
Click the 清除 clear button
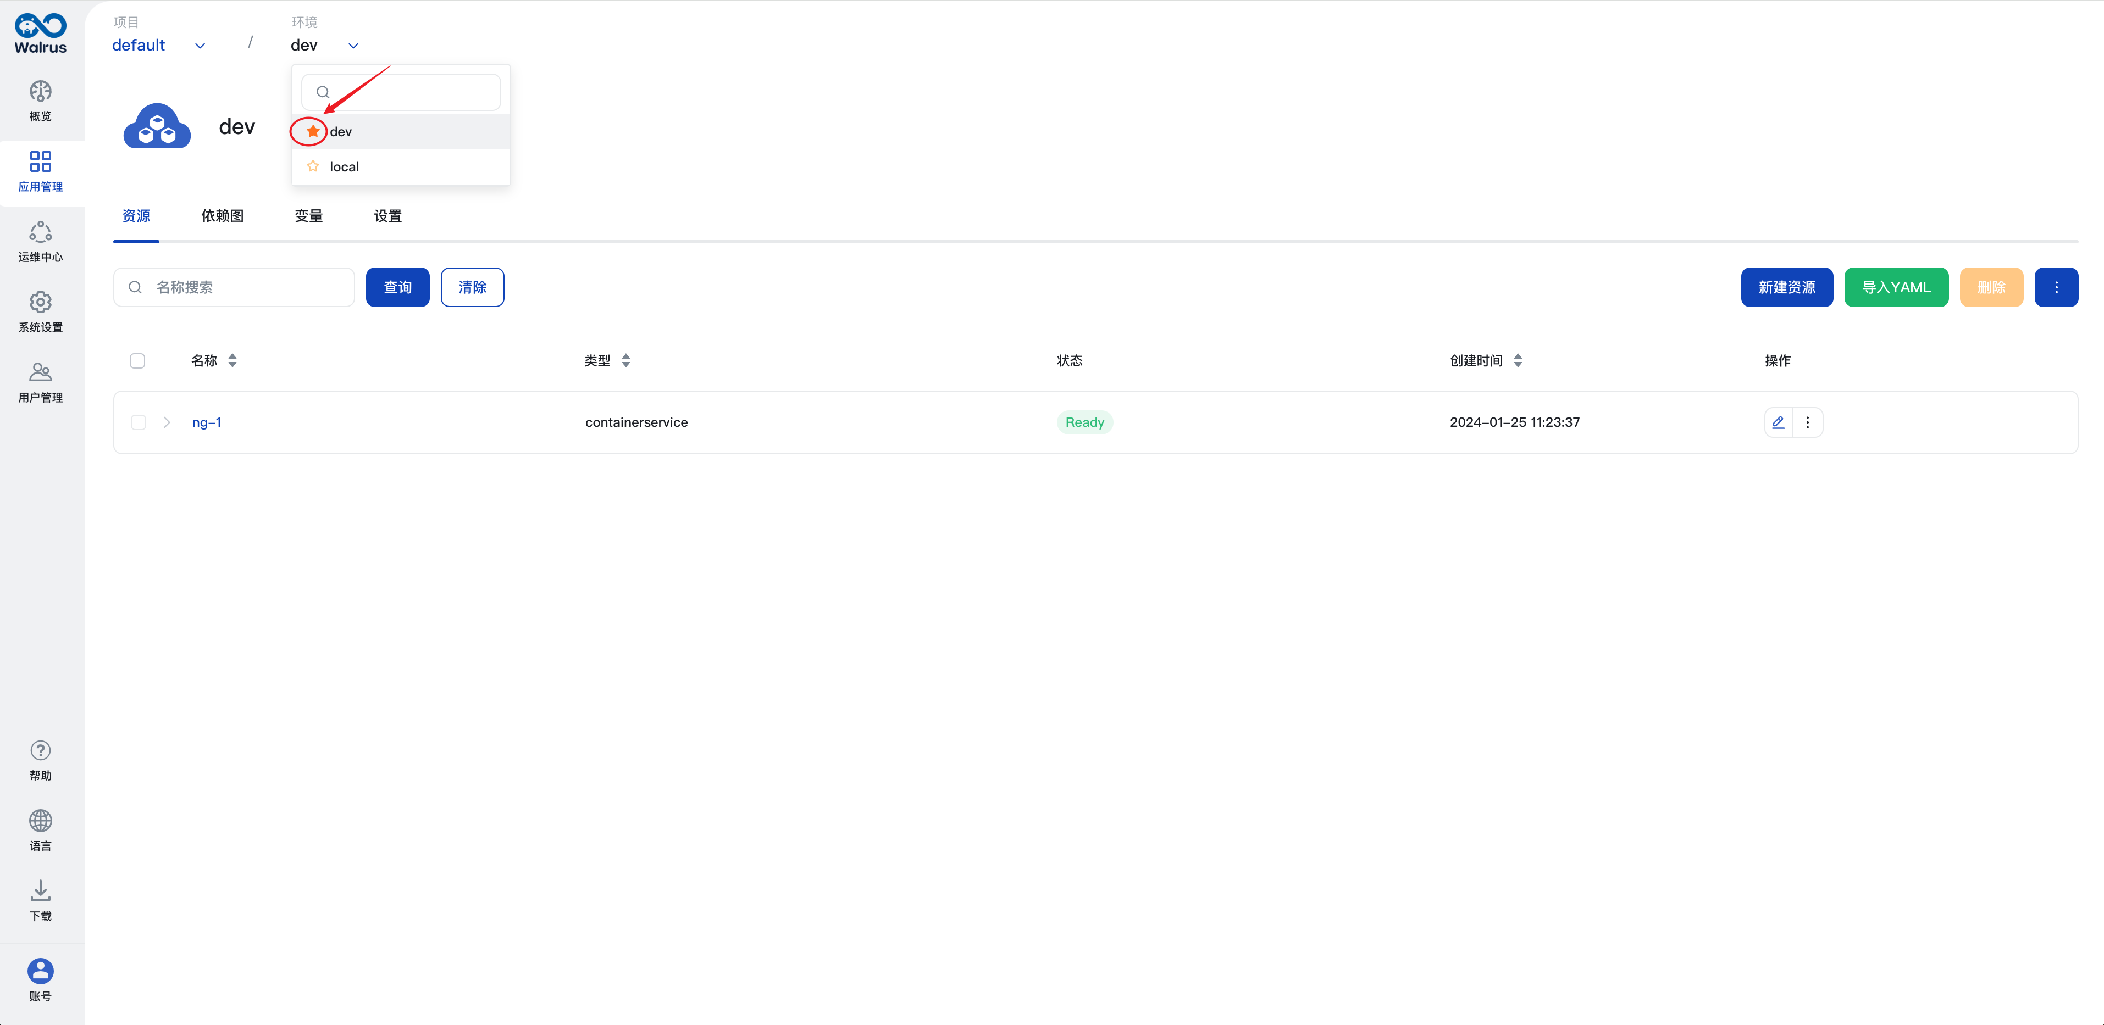click(472, 287)
